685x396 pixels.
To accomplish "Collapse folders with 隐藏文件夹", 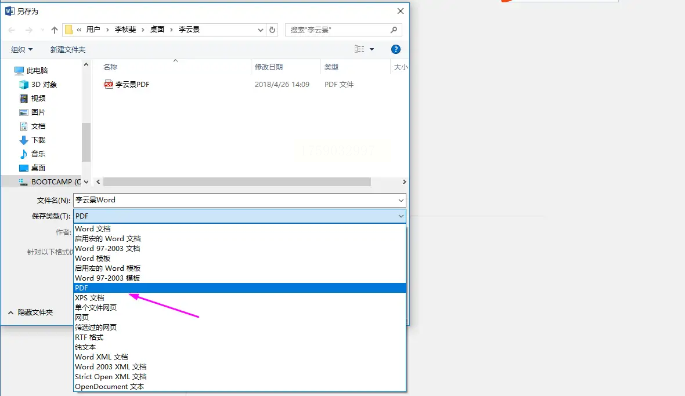I will tap(31, 313).
